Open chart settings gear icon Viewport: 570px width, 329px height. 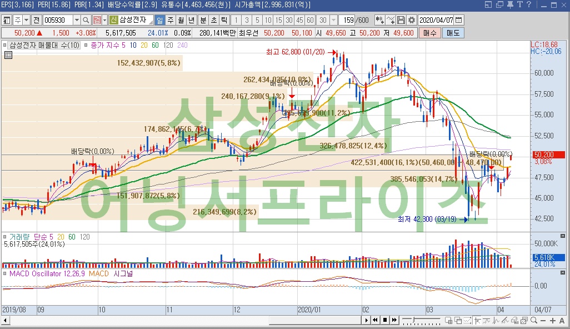point(412,20)
